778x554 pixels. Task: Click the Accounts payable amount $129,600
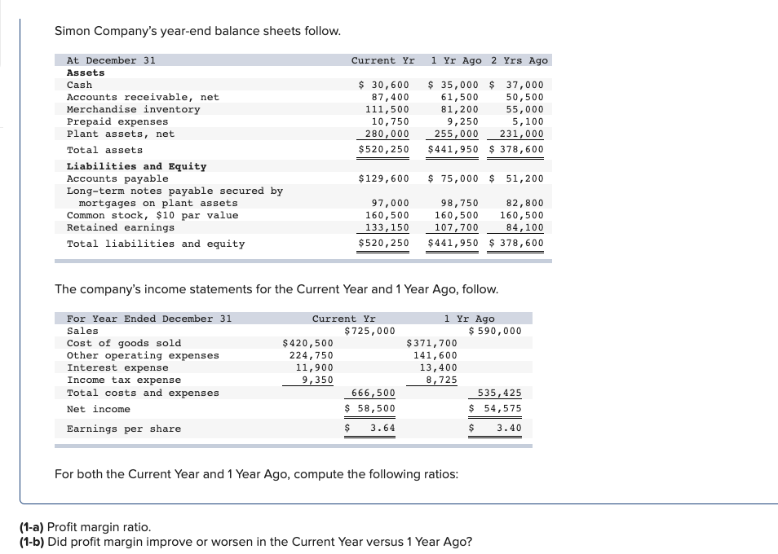(x=383, y=178)
